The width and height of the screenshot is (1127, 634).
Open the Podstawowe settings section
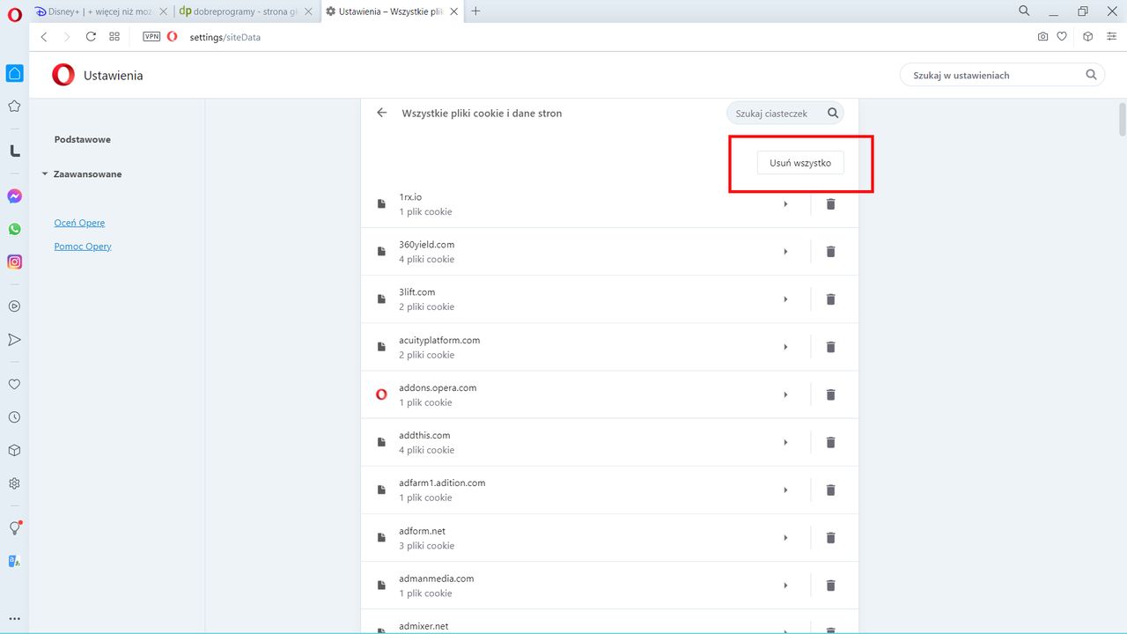point(83,139)
